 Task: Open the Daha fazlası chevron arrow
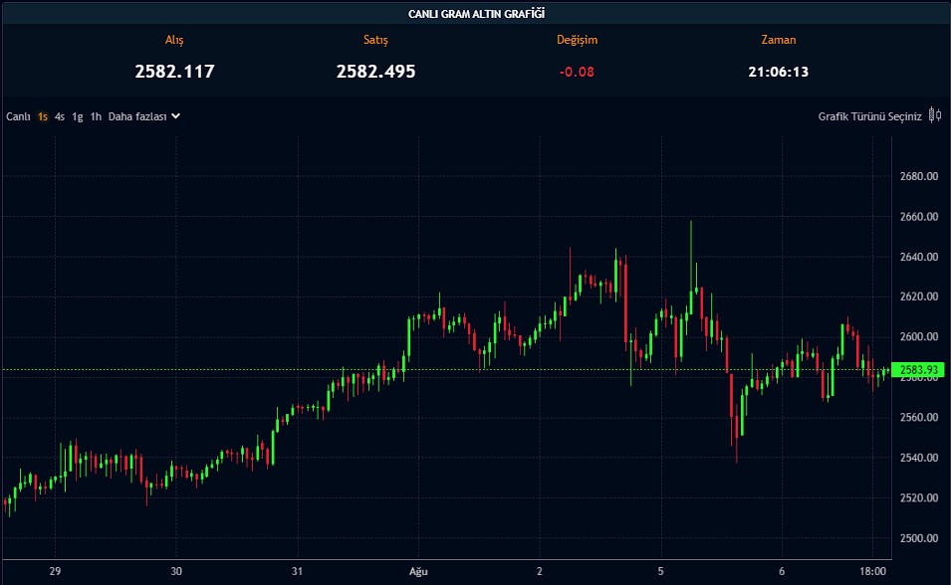pos(176,115)
